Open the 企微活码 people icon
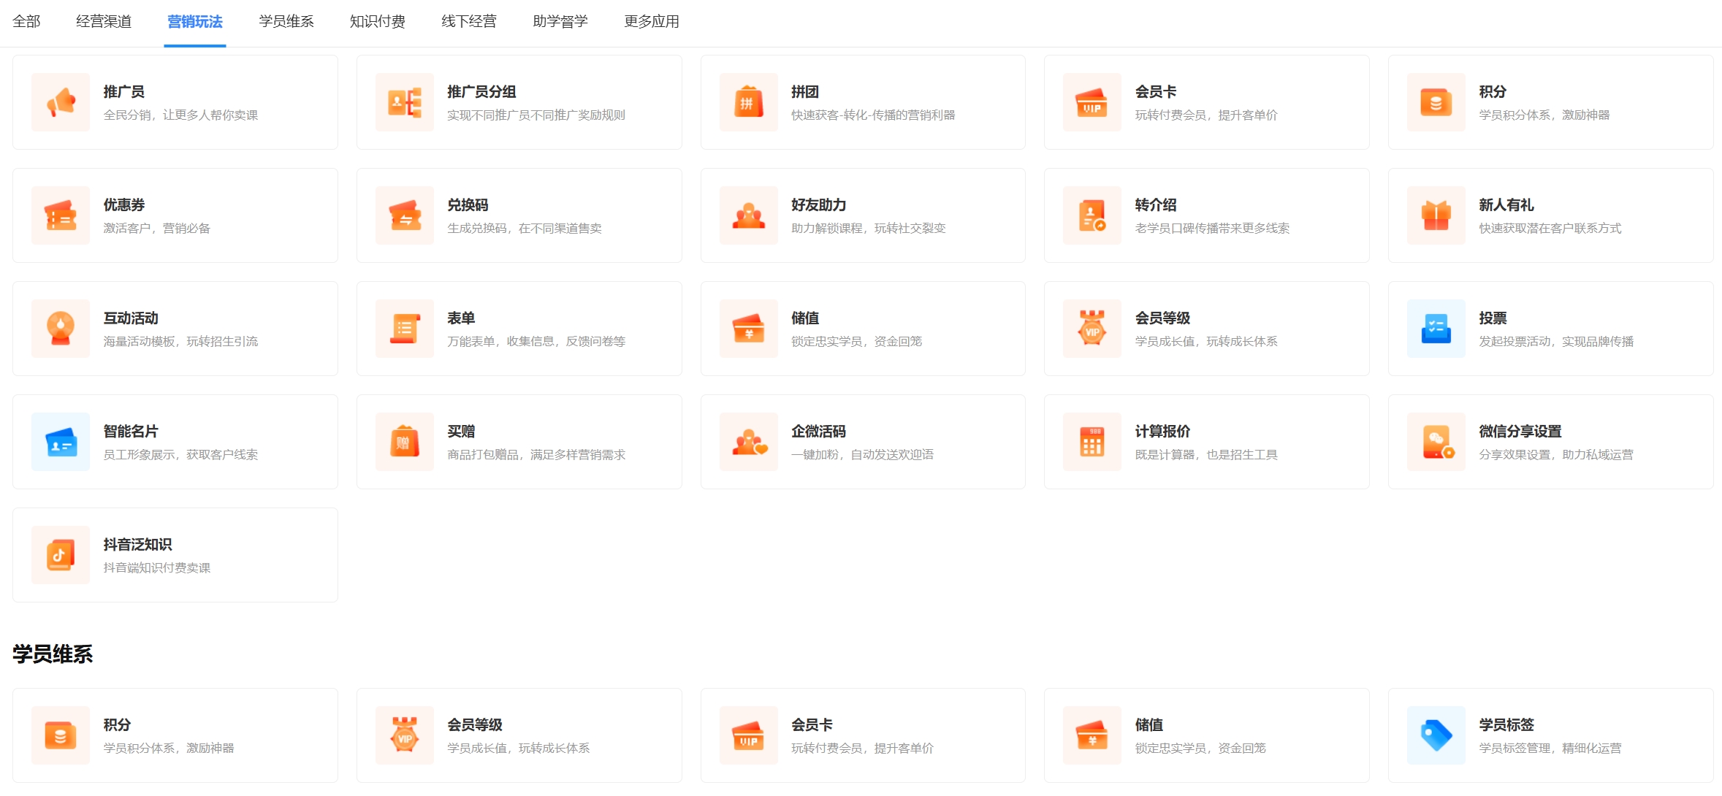The height and width of the screenshot is (796, 1722). pyautogui.click(x=748, y=442)
